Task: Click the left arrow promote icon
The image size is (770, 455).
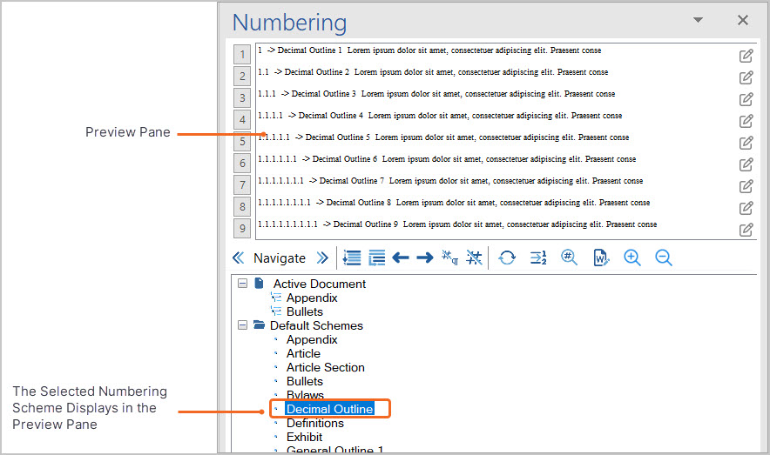Action: click(401, 258)
